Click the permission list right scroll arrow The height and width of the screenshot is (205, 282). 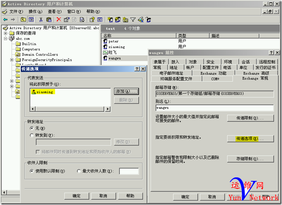[x=107, y=109]
